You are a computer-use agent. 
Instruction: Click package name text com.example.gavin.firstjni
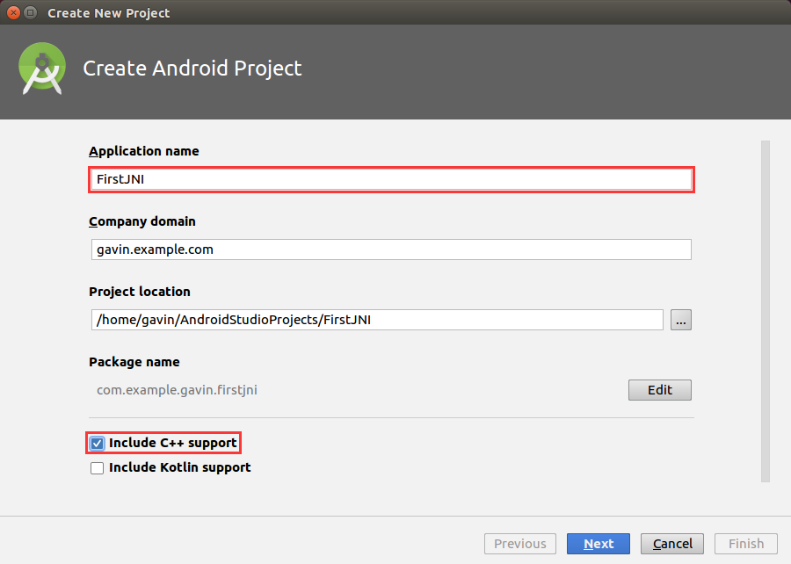coord(177,390)
